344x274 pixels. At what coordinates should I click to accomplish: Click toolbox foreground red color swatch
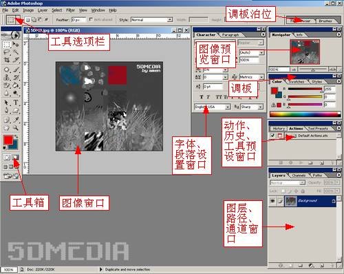tap(8, 140)
